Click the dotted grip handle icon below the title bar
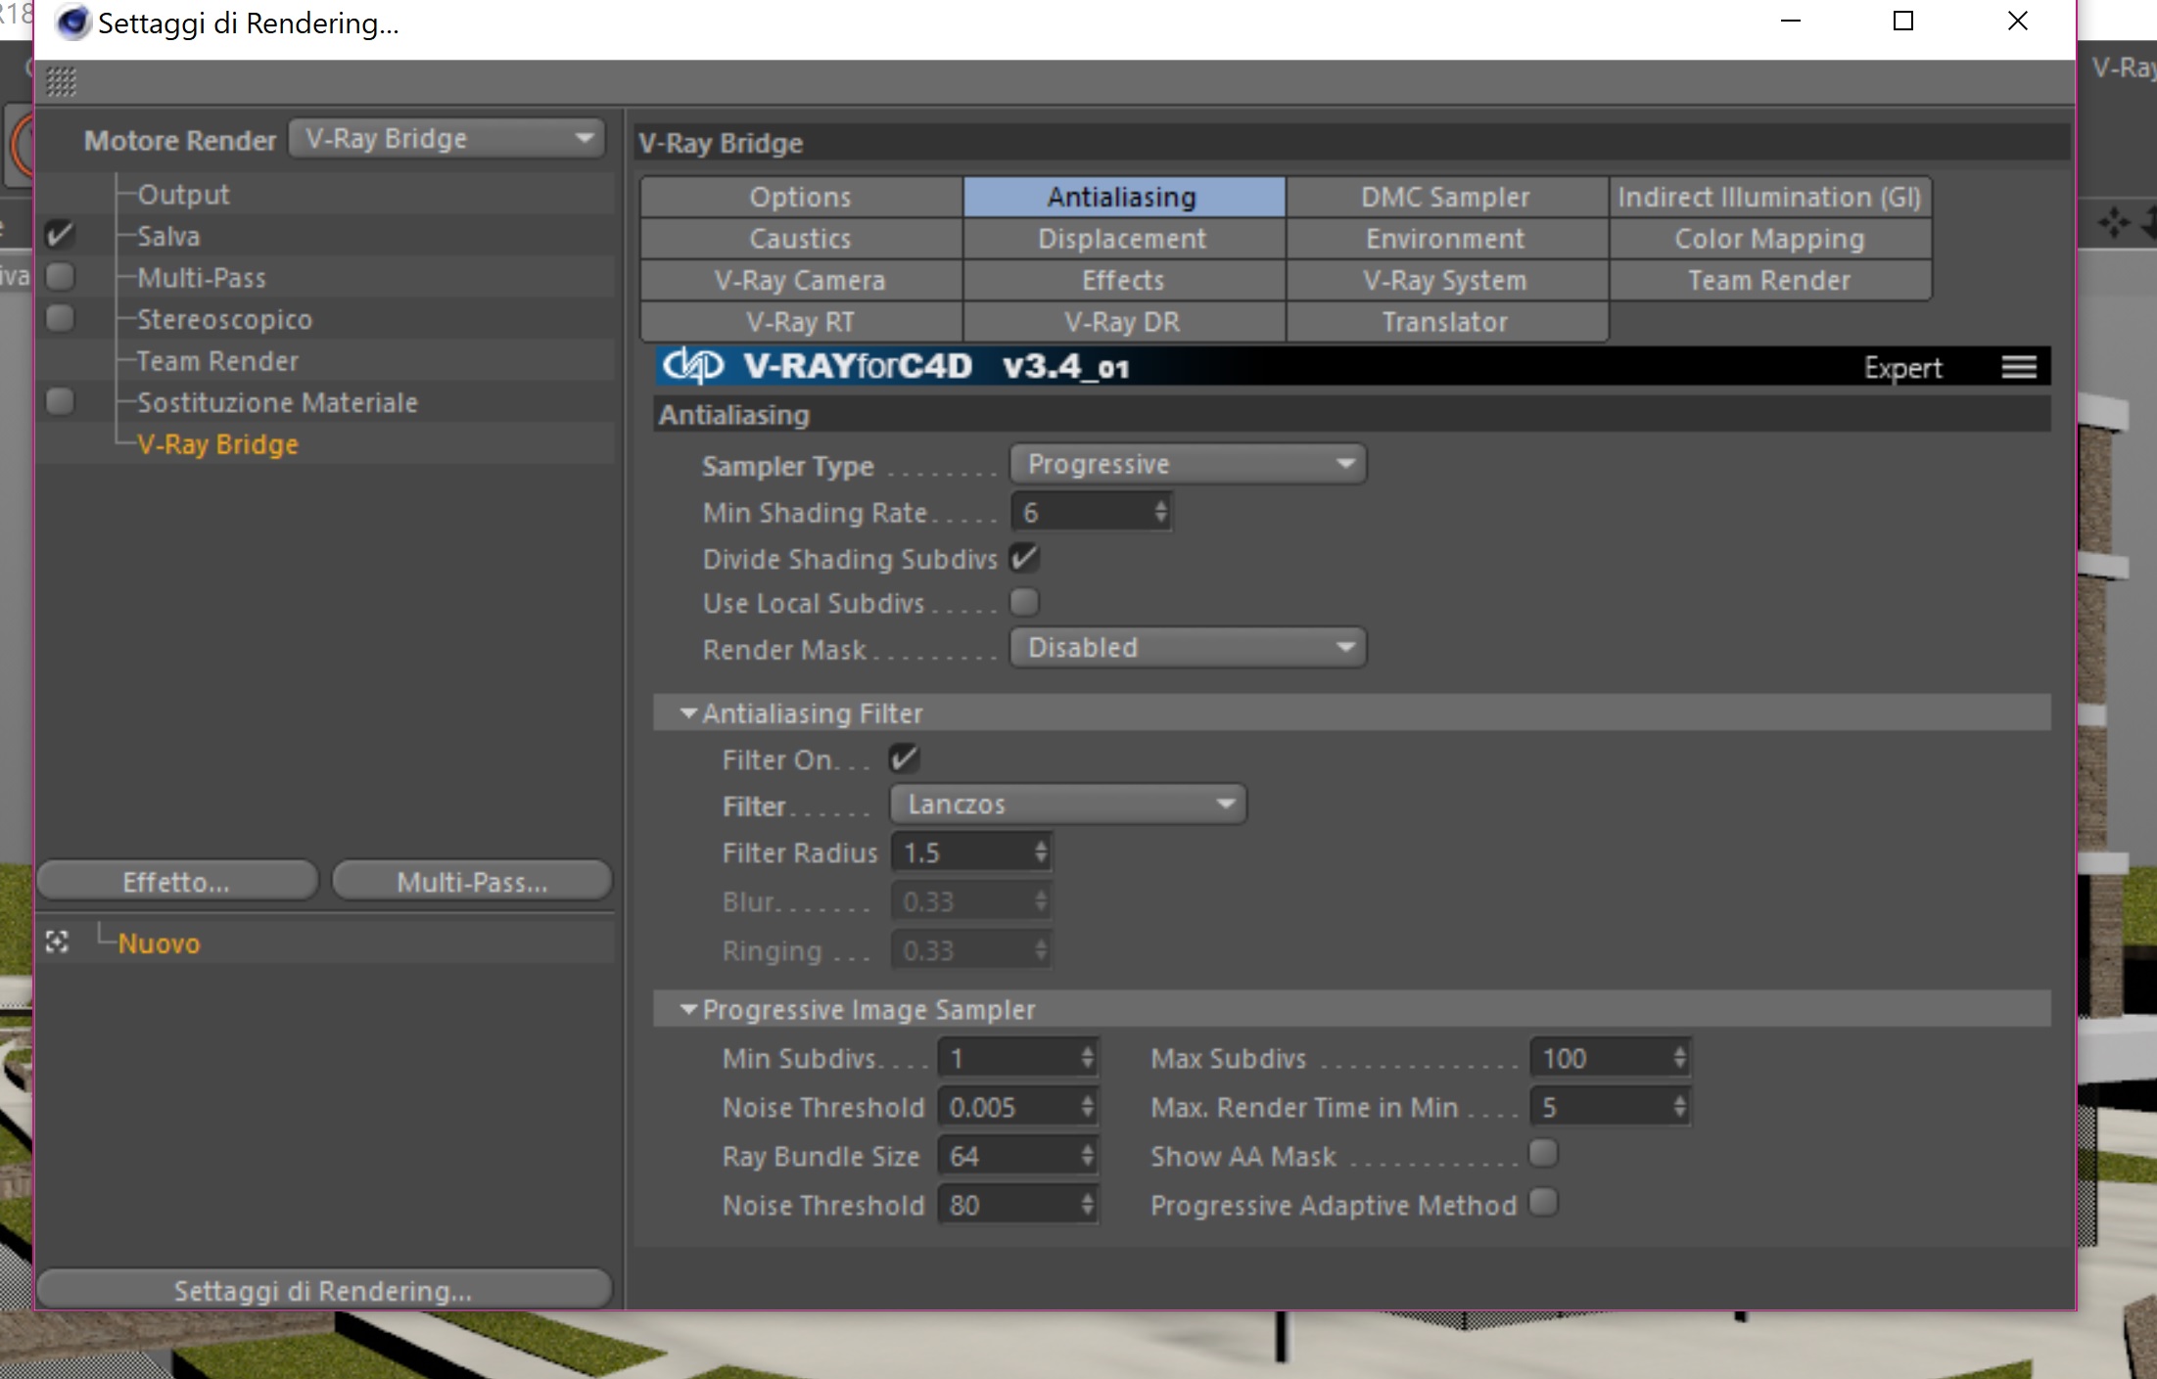The image size is (2157, 1379). [x=61, y=82]
